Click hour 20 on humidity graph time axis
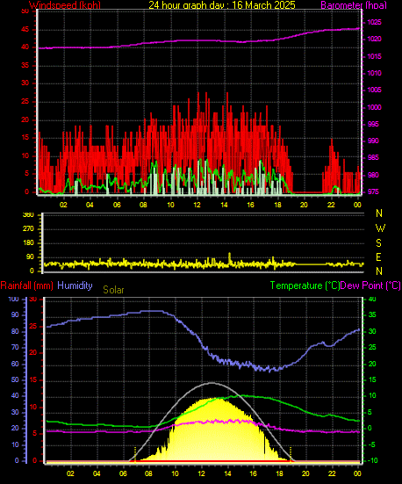 click(x=305, y=473)
